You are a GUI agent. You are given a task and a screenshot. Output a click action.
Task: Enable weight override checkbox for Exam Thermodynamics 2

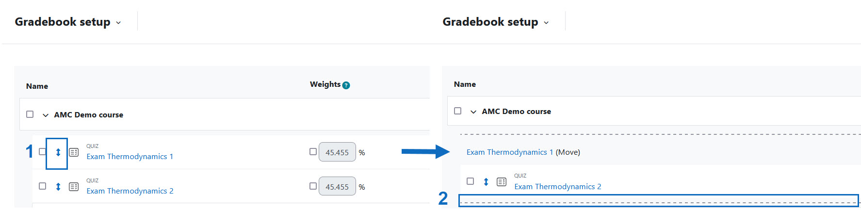313,186
